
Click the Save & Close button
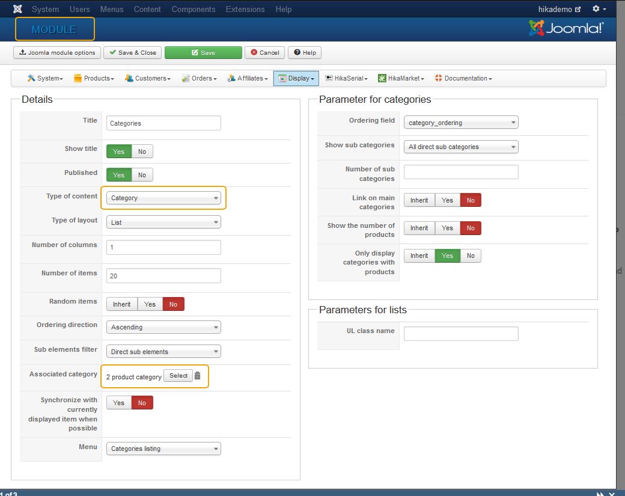[133, 53]
